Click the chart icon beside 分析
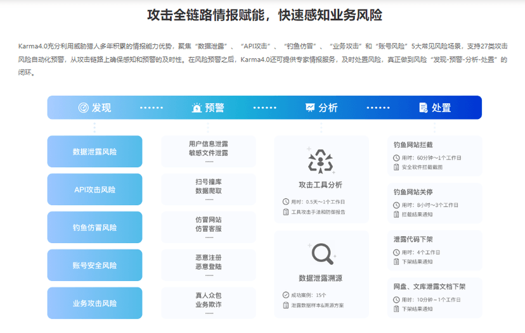The image size is (525, 333). pos(310,108)
